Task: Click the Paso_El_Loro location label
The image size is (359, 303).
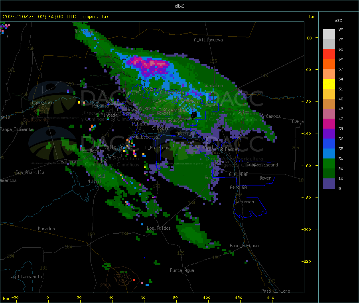Action: [x=276, y=291]
